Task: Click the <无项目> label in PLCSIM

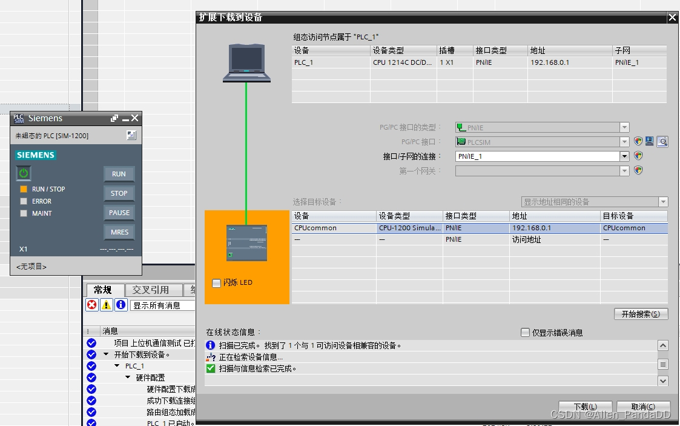Action: tap(31, 267)
